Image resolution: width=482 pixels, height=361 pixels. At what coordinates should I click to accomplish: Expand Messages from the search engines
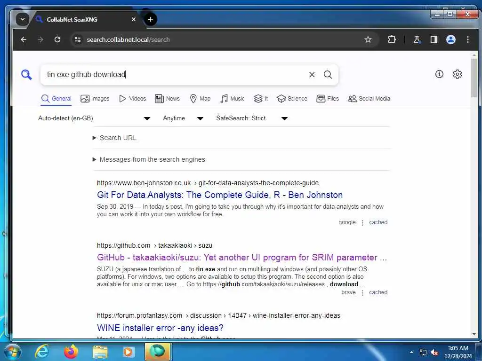click(x=149, y=159)
